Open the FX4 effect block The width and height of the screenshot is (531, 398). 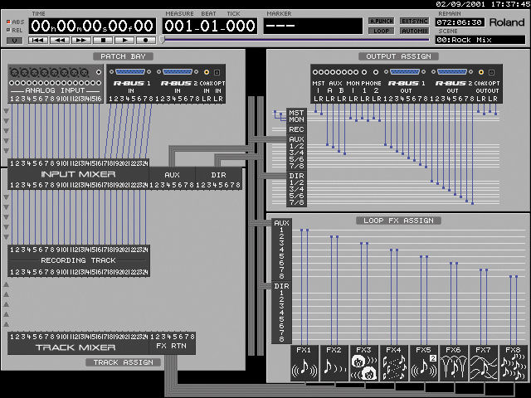pos(395,363)
